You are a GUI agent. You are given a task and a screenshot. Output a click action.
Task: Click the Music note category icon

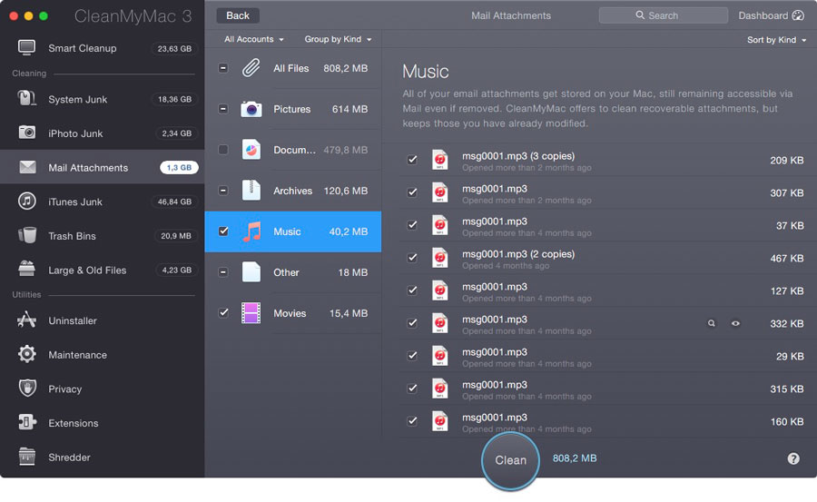pyautogui.click(x=252, y=231)
